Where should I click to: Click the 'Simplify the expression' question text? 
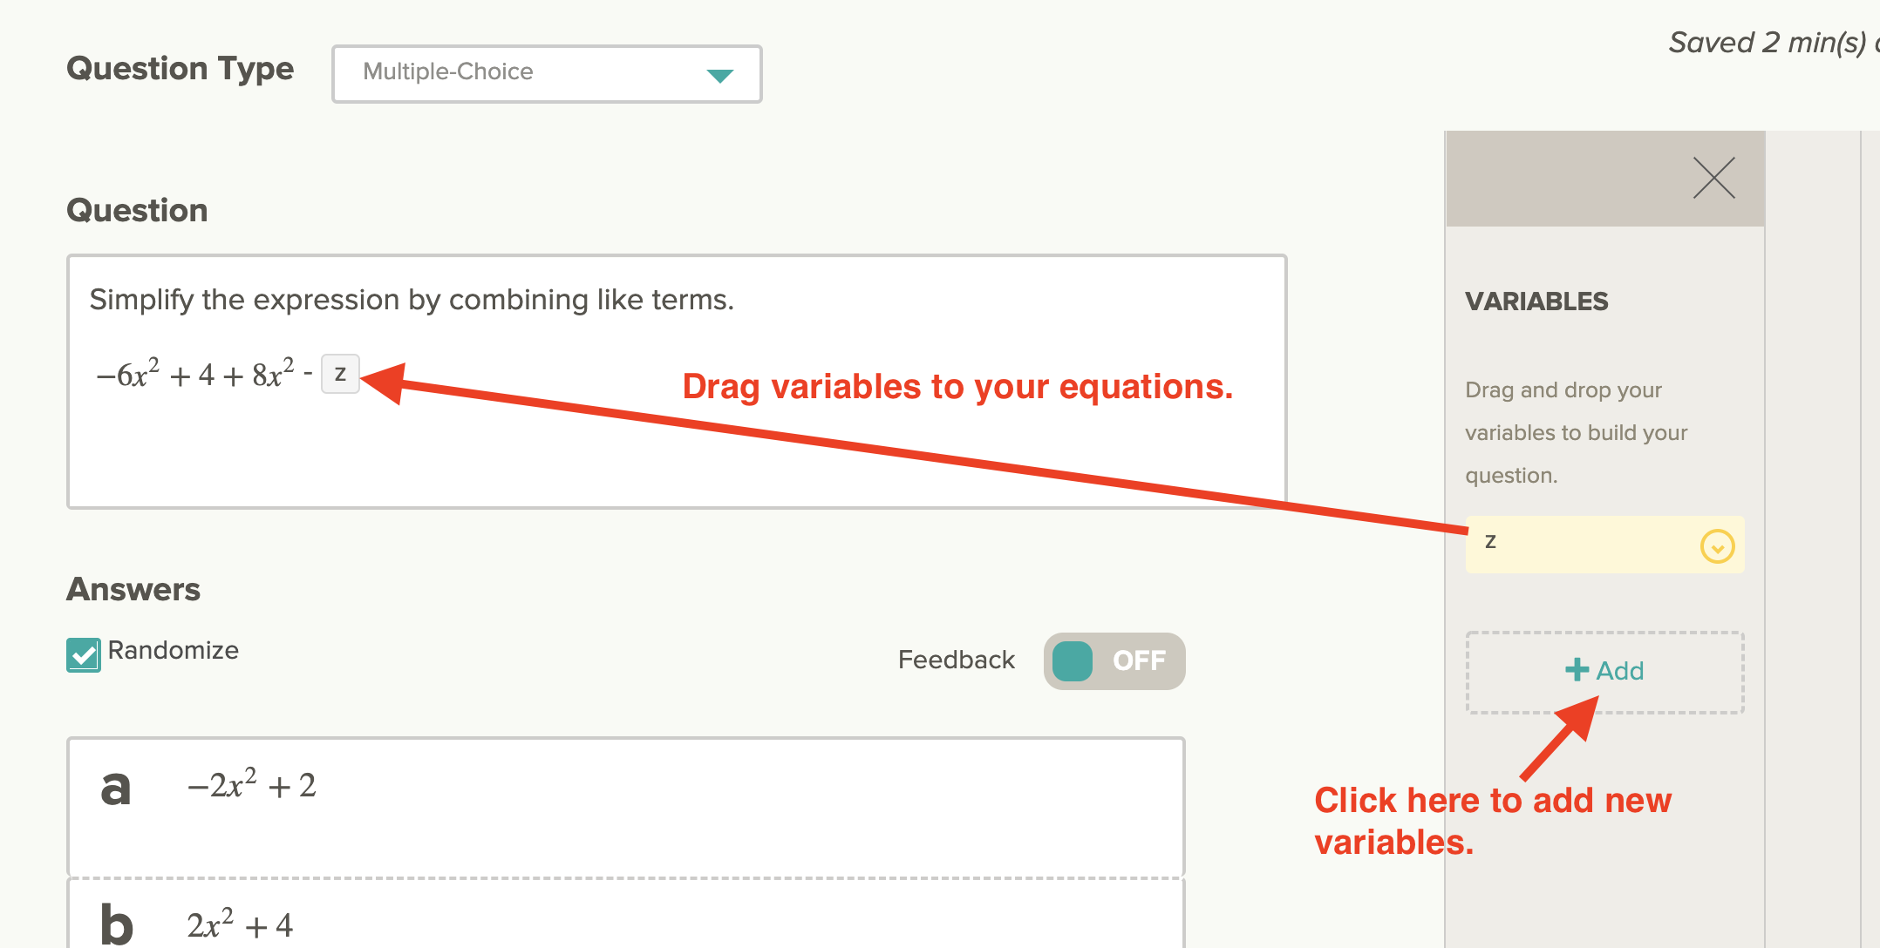point(412,300)
